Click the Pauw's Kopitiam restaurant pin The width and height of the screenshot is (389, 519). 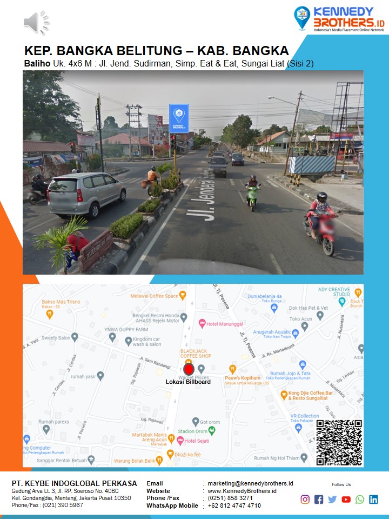point(232,369)
